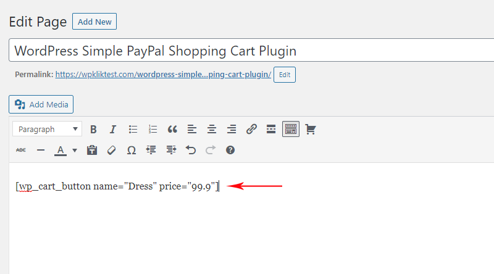Click the Add Media button

[x=41, y=104]
